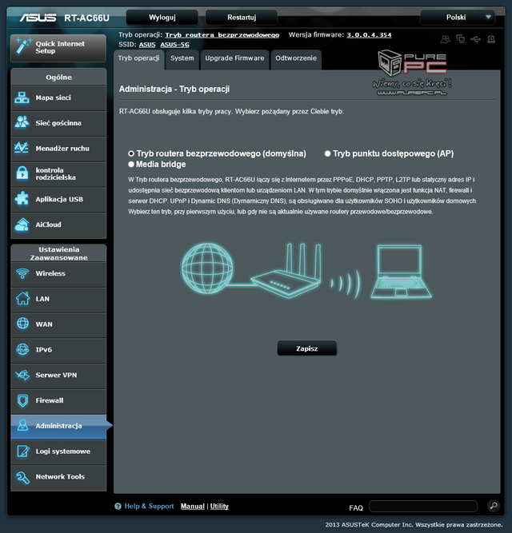Click the WAN globe icon
The width and height of the screenshot is (512, 533).
pyautogui.click(x=22, y=324)
